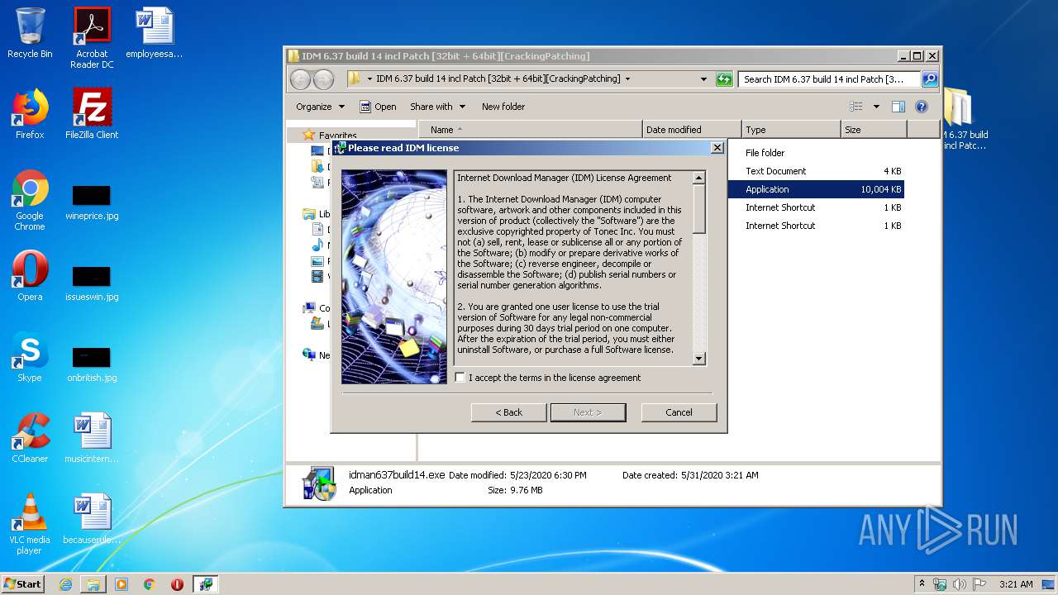
Task: Open Windows Explorer from the taskbar
Action: pyautogui.click(x=93, y=584)
